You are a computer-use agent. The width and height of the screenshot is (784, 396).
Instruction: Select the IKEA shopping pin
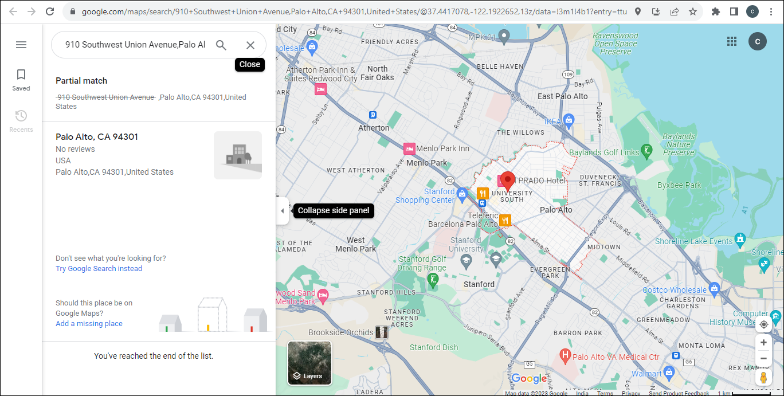[x=569, y=120]
